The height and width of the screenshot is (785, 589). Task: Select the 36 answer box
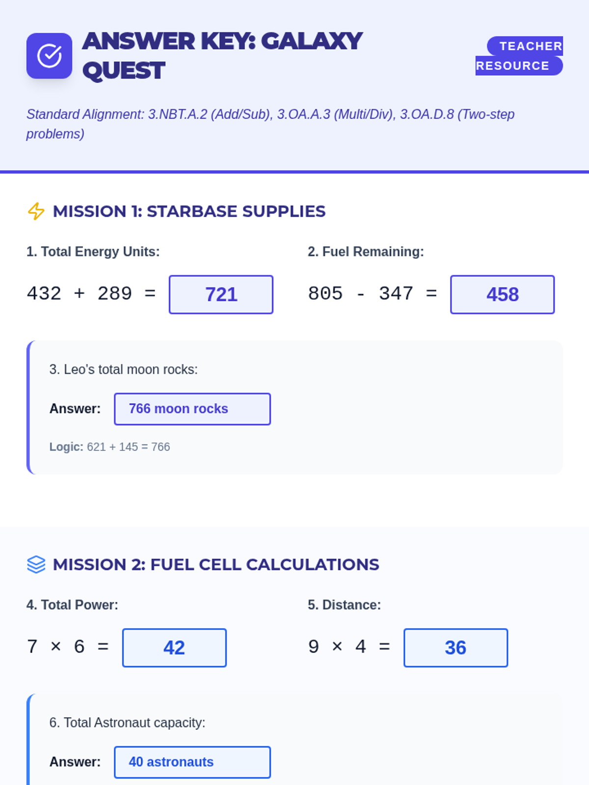(455, 648)
